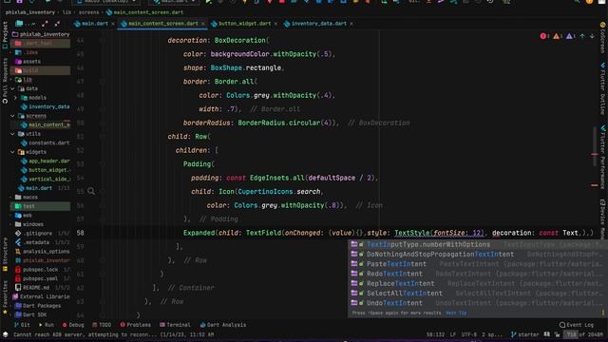Open the device selector dropdown in toolbar
The image size is (608, 342).
[106, 2]
